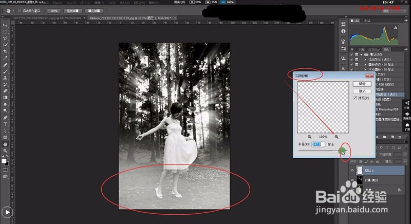Select the Zoom tool in toolbox

click(x=5, y=151)
